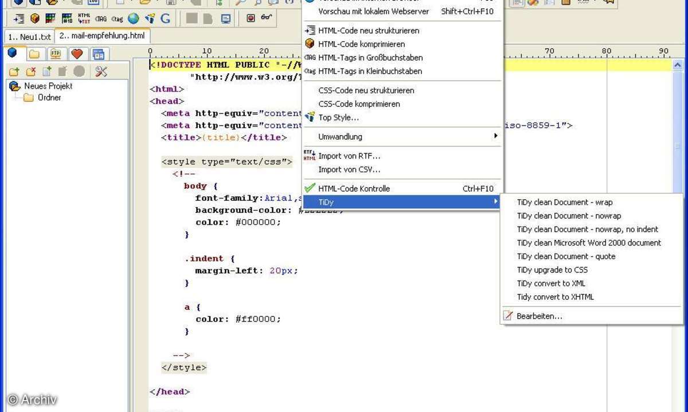
Task: Choose CSS-Code komprimieren menu entry
Action: pyautogui.click(x=402, y=104)
